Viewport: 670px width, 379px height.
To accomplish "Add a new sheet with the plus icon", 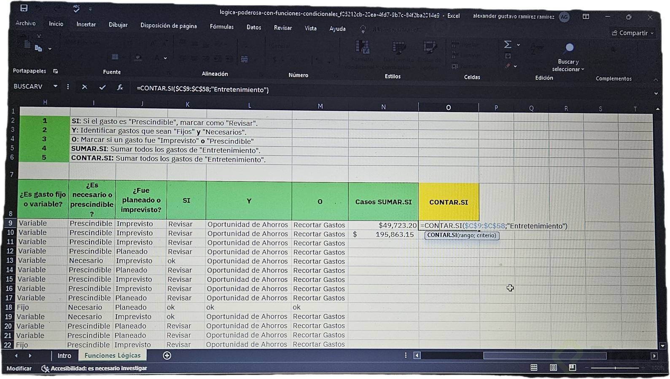I will point(167,356).
